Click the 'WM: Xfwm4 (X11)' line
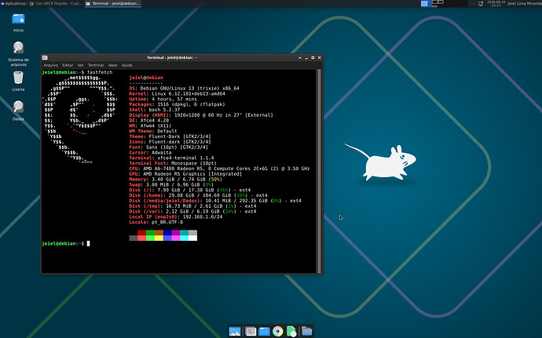 150,125
